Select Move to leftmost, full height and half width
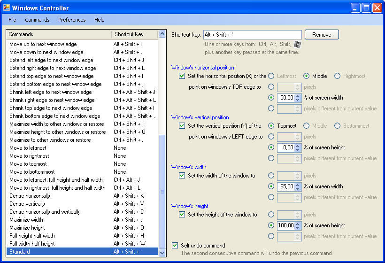385x263 pixels. pyautogui.click(x=82, y=180)
